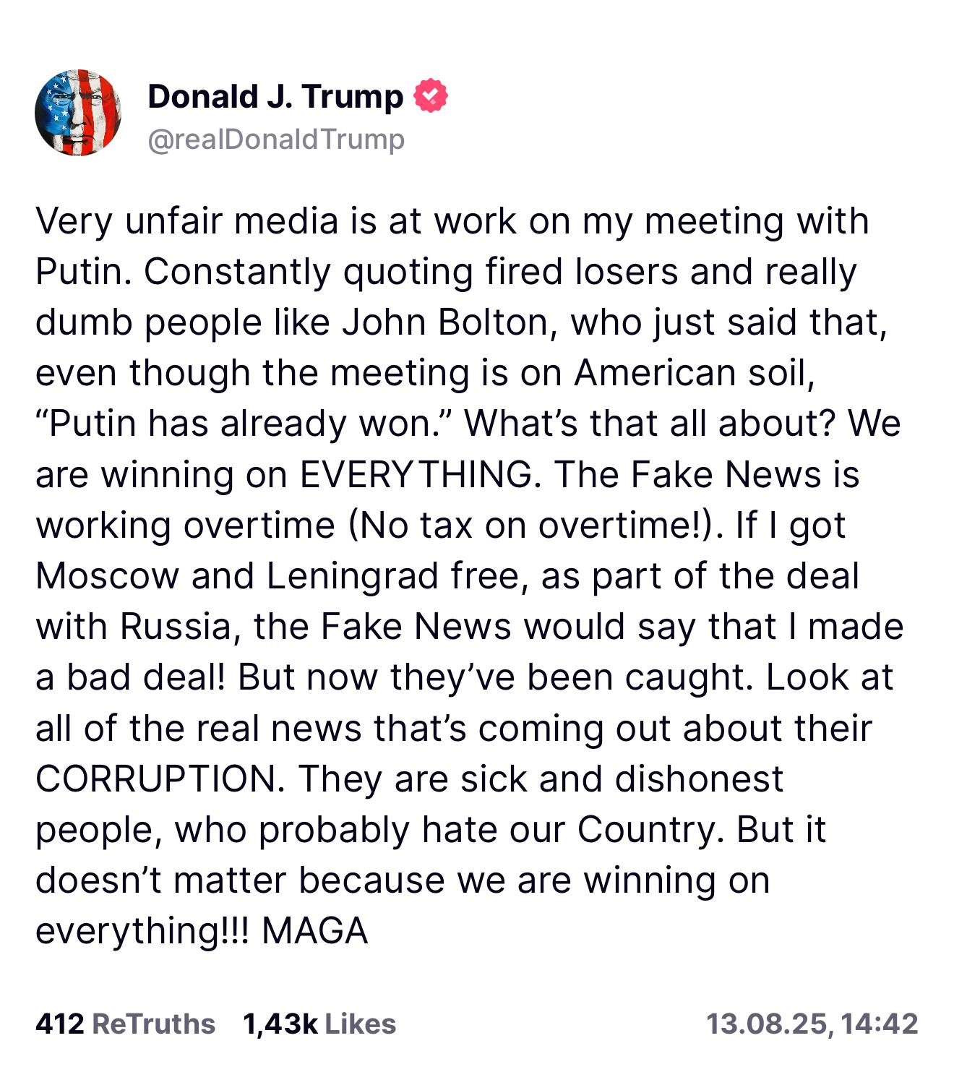The height and width of the screenshot is (1072, 954).
Task: Click the 13.08.25, 14:42 timestamp
Action: pos(812,1024)
